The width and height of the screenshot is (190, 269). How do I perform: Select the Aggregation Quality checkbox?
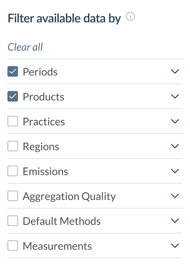pos(13,196)
